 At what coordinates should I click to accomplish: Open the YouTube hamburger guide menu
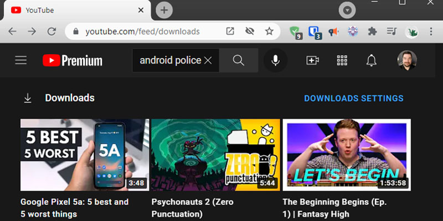coord(21,60)
